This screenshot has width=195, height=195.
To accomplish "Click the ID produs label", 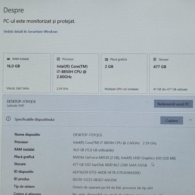I will click(x=22, y=179).
